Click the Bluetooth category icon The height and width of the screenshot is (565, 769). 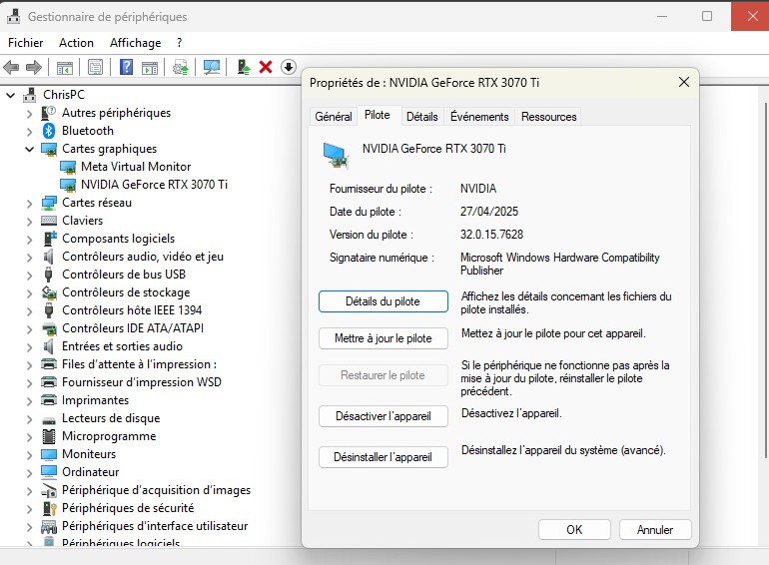point(49,131)
